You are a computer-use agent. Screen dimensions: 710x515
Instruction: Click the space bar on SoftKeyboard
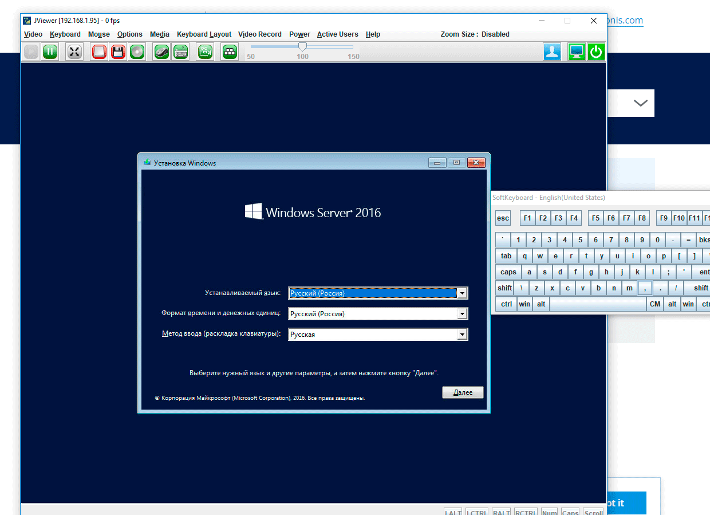(x=598, y=304)
